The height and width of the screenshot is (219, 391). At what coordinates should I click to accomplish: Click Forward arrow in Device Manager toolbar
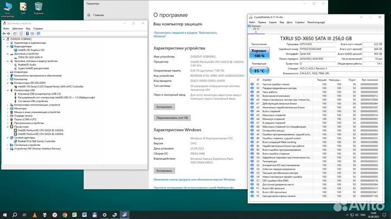point(9,34)
